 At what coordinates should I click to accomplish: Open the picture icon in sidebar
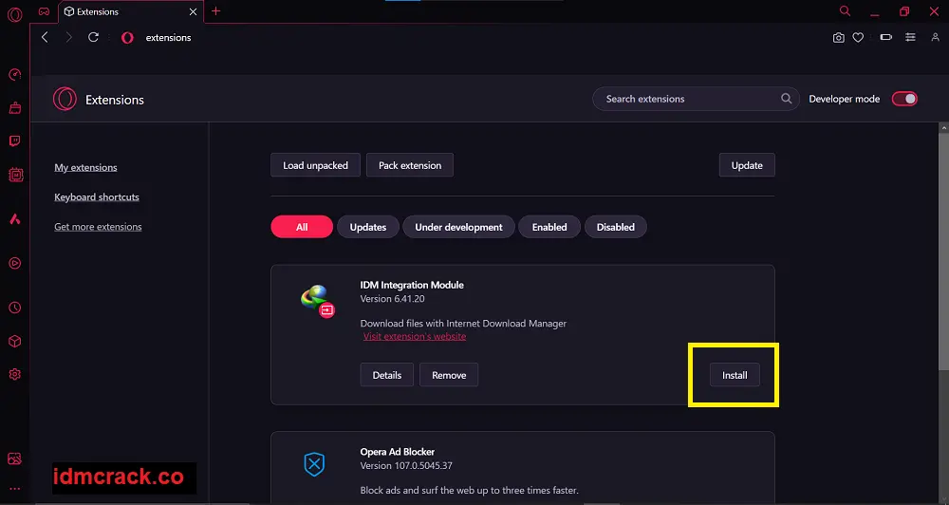tap(15, 458)
